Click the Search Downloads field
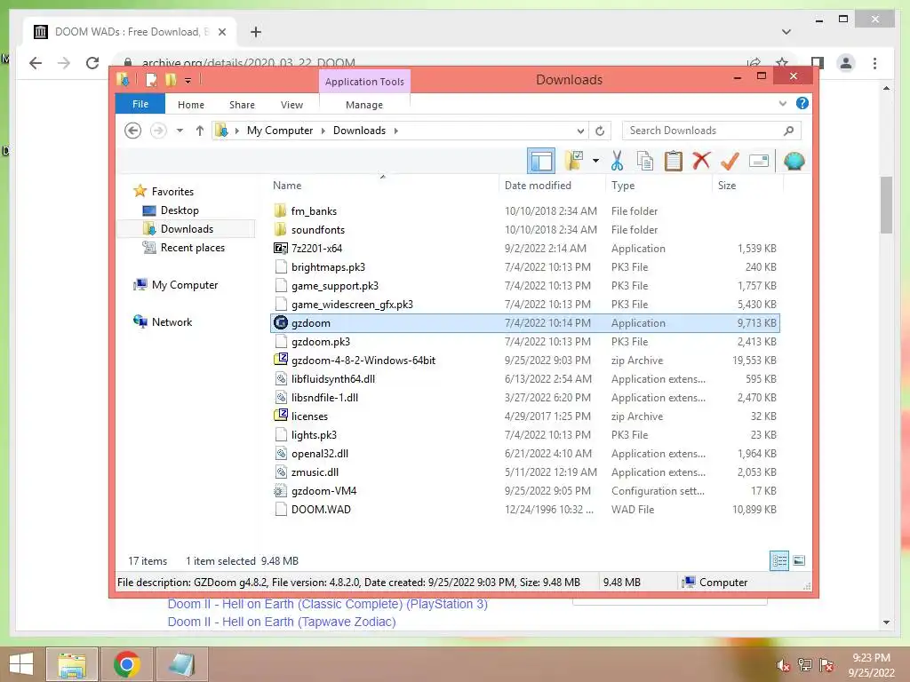 tap(711, 131)
